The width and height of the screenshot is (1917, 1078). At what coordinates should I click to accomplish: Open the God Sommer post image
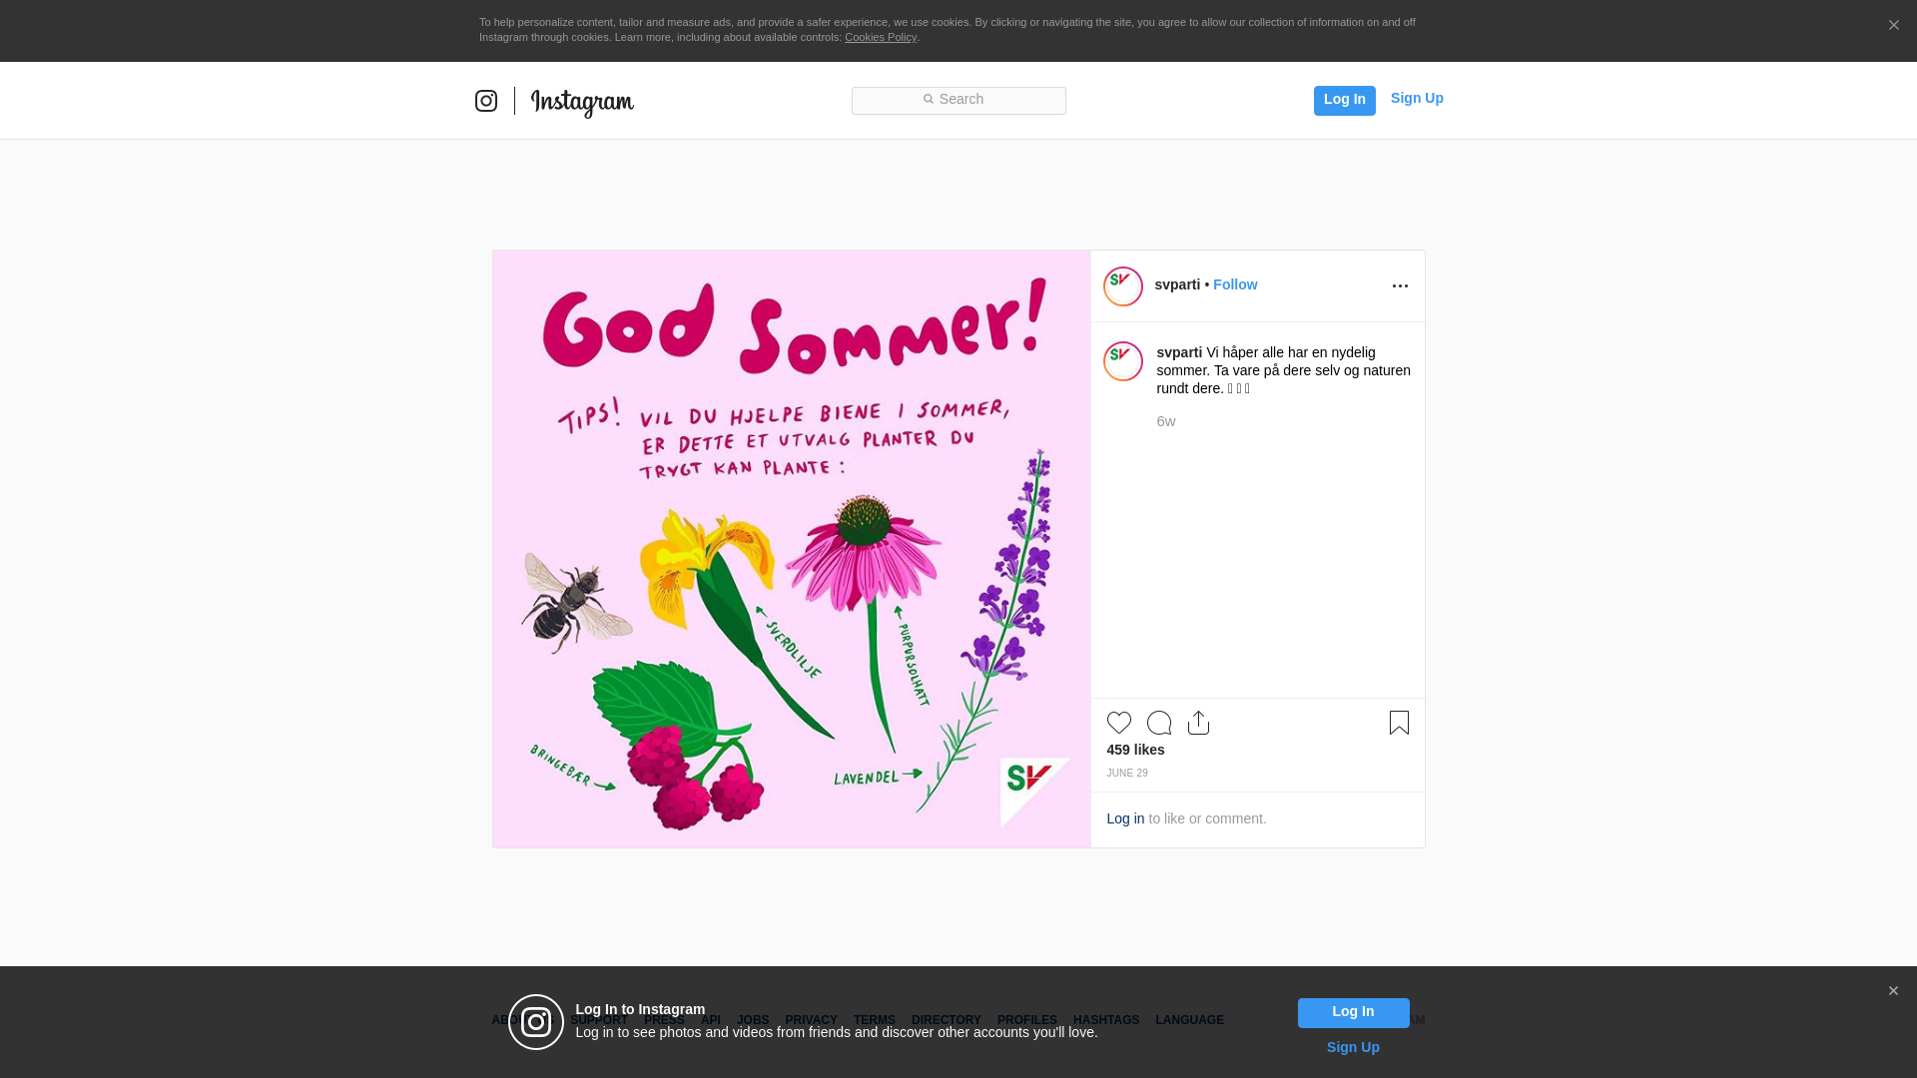[792, 549]
